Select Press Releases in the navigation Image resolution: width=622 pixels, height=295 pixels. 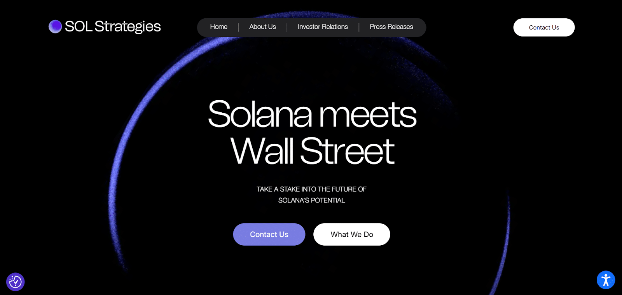(391, 27)
